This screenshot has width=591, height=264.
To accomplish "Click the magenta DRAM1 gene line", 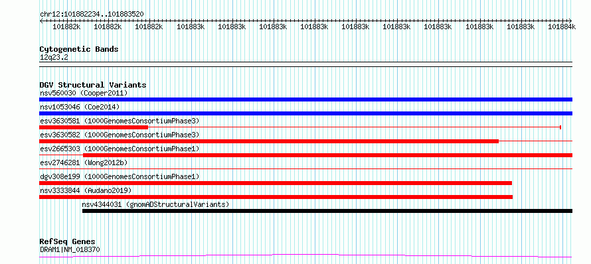I will pyautogui.click(x=305, y=256).
